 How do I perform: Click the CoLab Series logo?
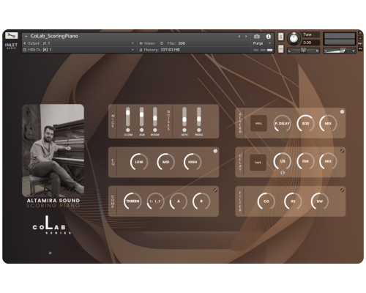tap(52, 225)
